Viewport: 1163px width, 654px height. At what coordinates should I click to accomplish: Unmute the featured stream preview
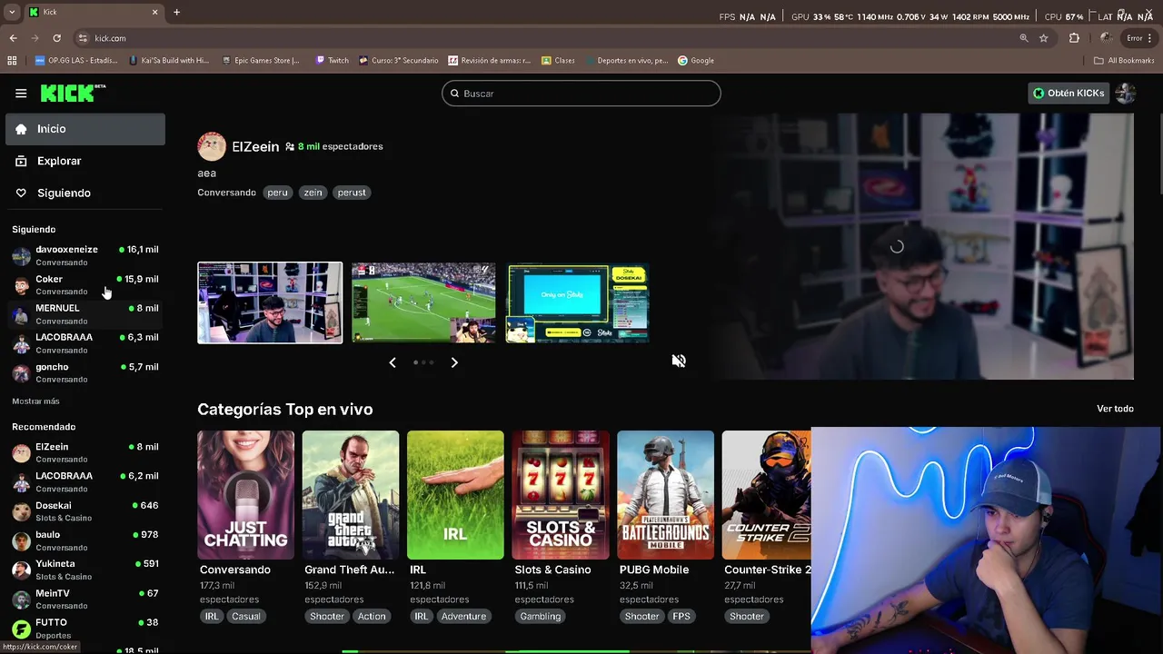(679, 361)
